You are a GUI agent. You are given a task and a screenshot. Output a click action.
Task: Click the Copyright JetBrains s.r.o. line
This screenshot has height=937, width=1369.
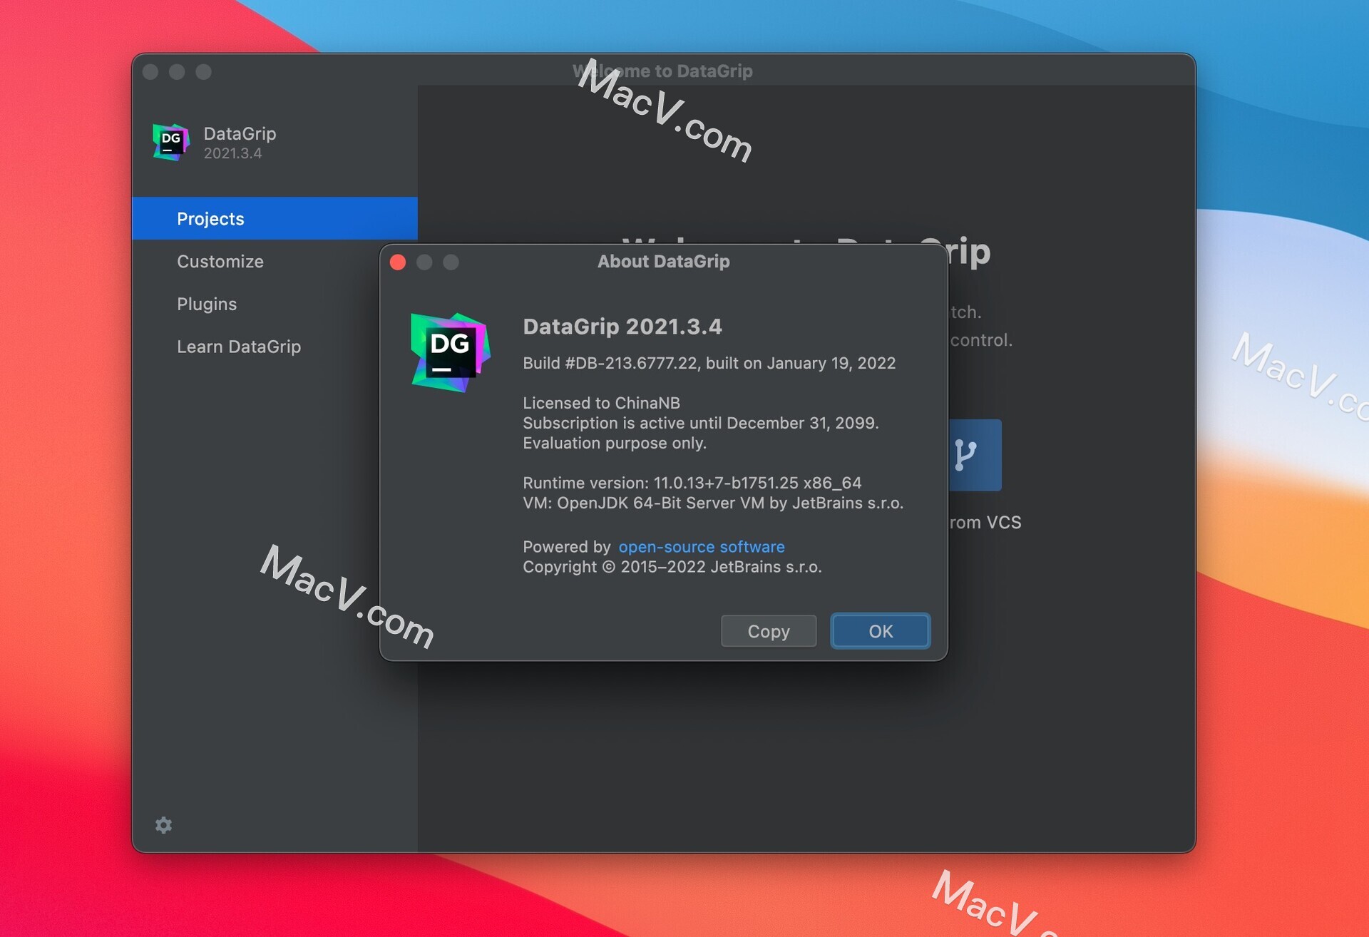(672, 567)
